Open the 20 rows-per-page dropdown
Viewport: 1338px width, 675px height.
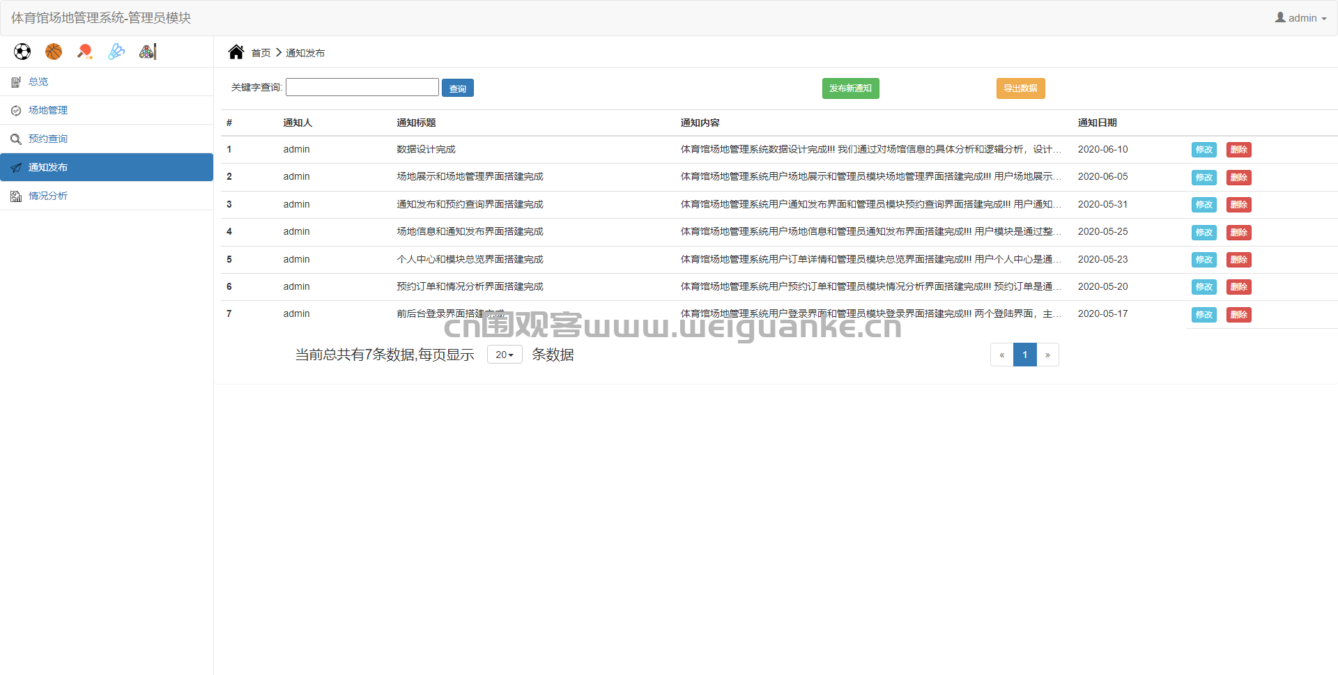[x=505, y=355]
